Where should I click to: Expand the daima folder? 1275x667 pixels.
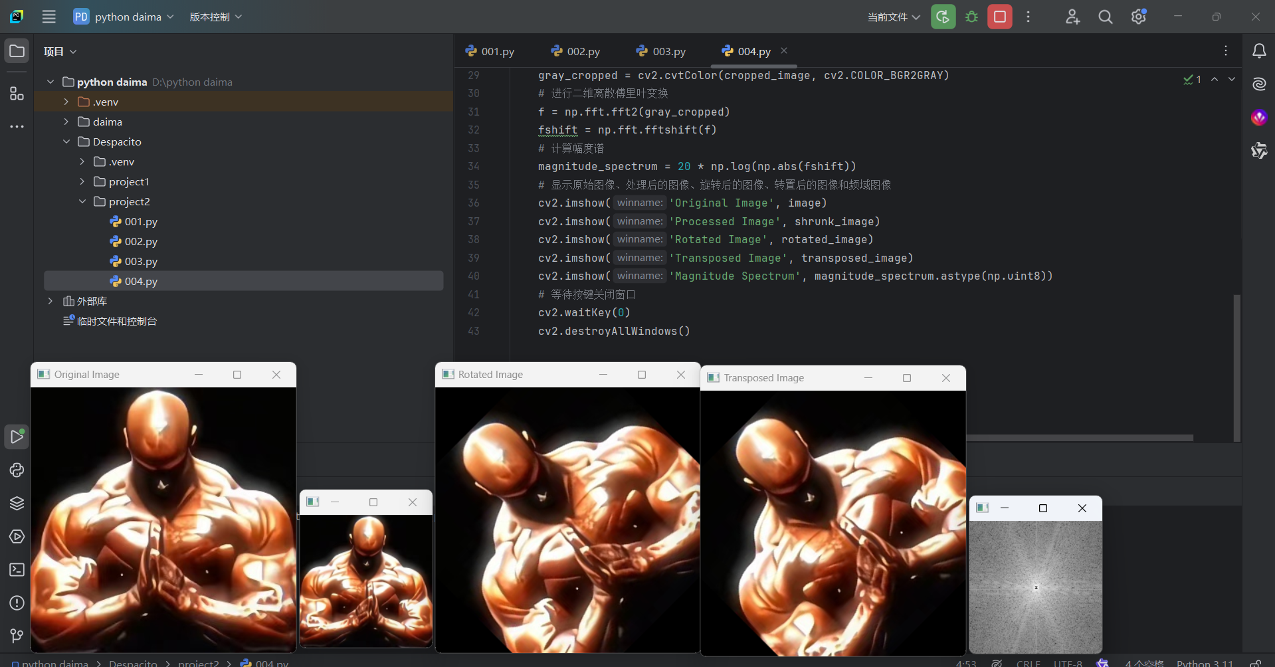pos(66,122)
